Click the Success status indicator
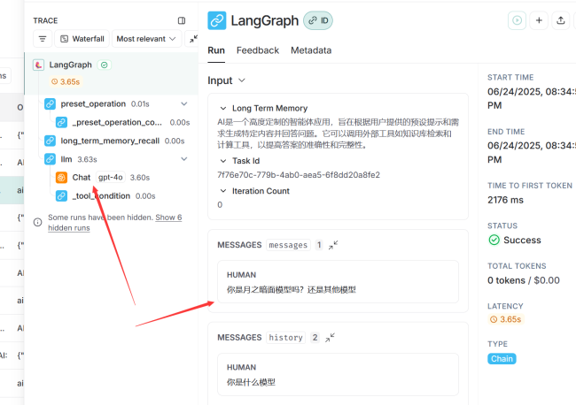This screenshot has width=576, height=405. [515, 240]
